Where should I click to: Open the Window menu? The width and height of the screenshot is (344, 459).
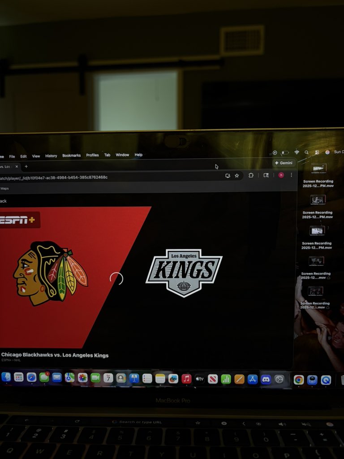122,155
